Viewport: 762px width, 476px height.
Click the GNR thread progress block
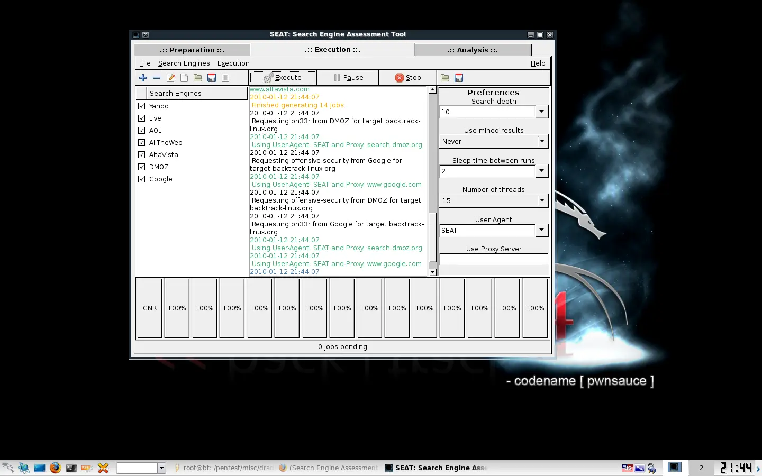(150, 308)
